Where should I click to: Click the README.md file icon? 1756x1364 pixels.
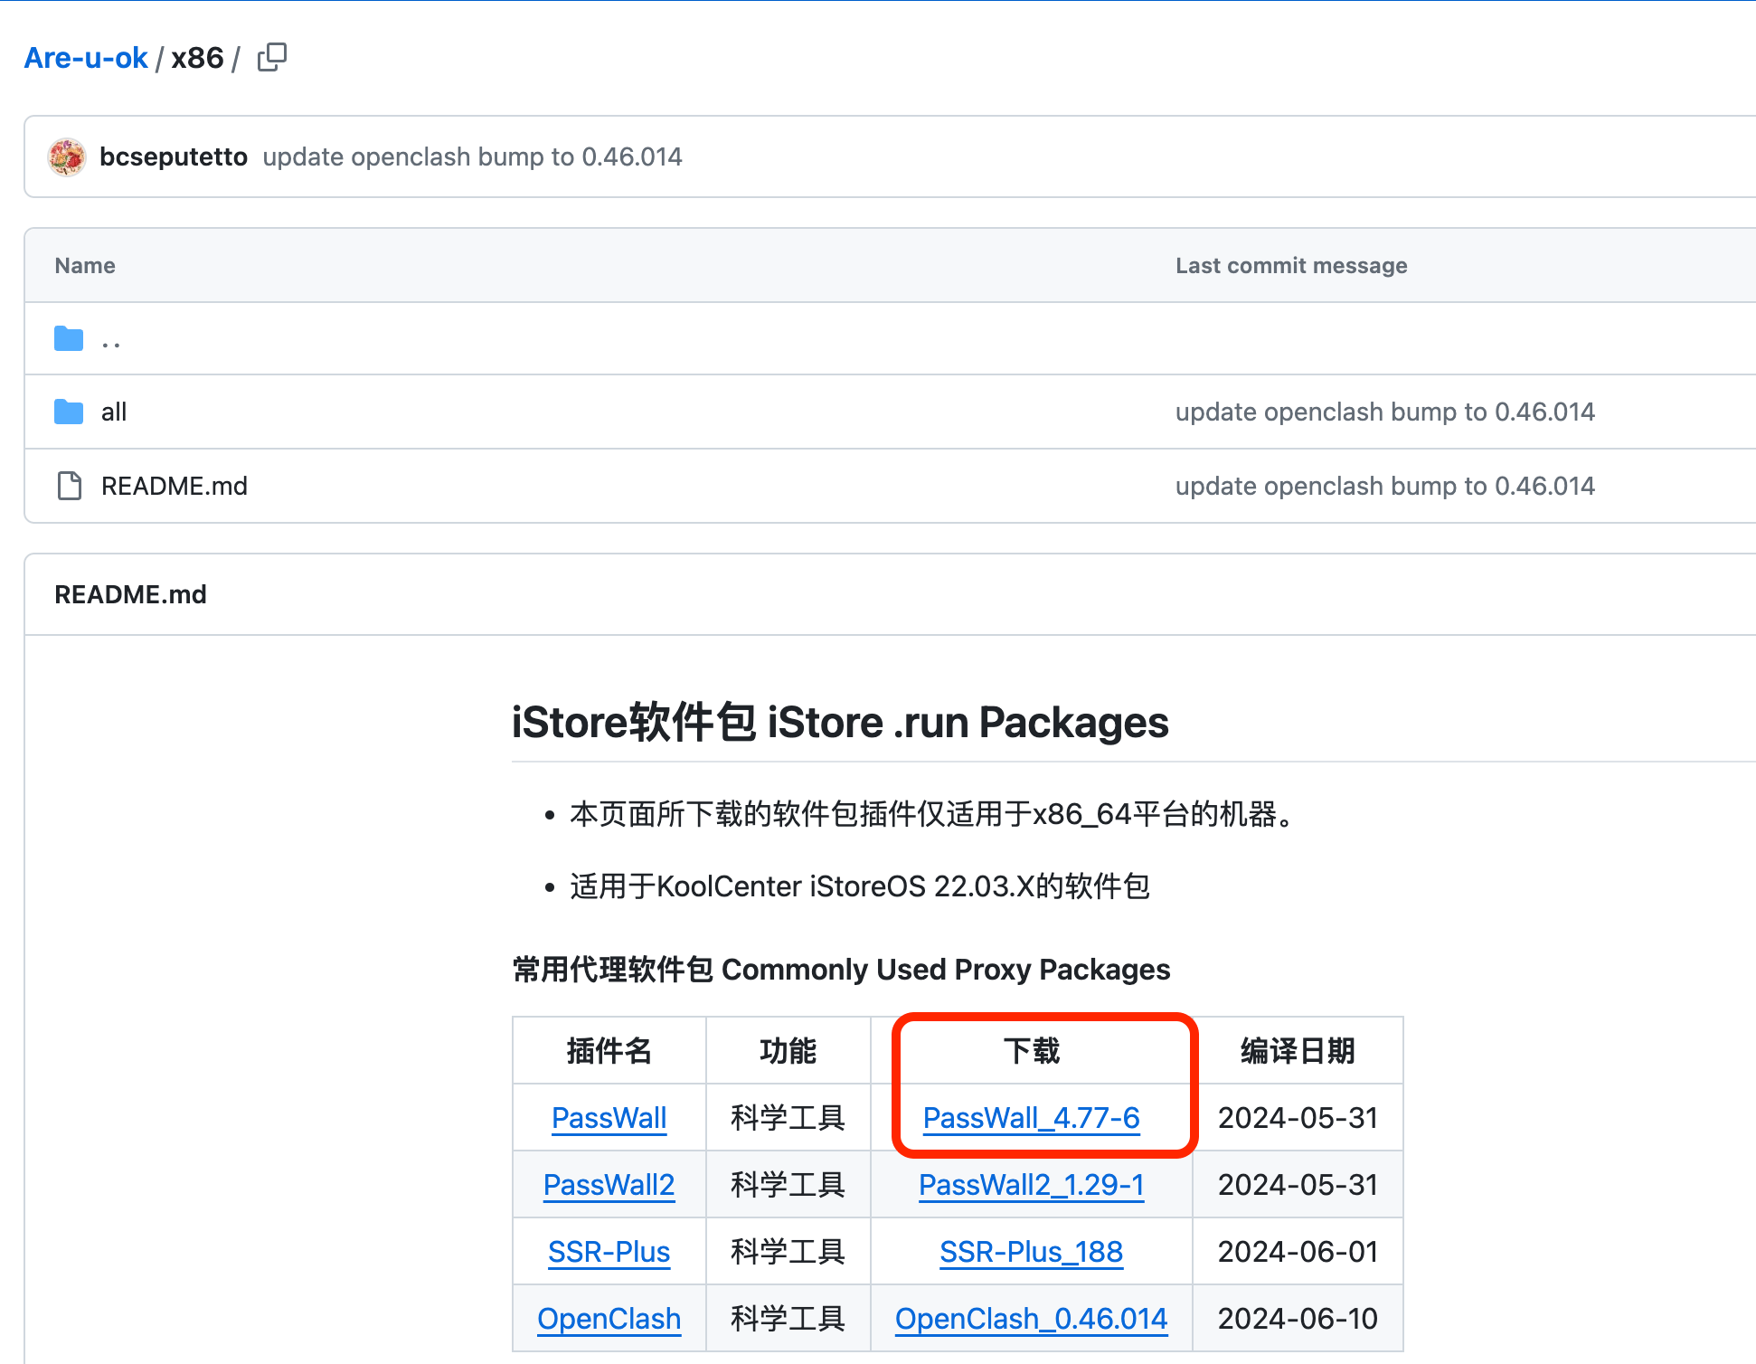coord(69,486)
